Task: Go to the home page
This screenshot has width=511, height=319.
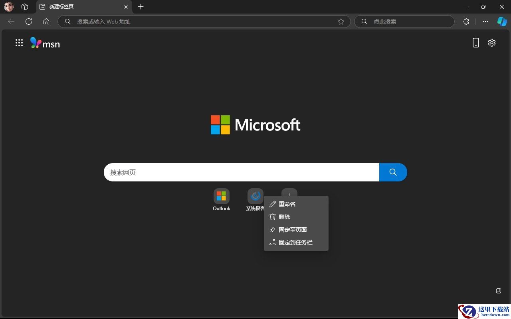Action: coord(46,22)
